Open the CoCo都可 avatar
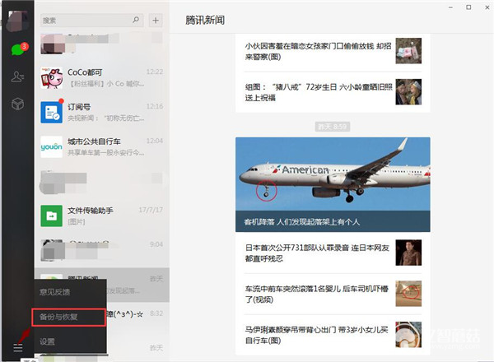 tap(52, 78)
